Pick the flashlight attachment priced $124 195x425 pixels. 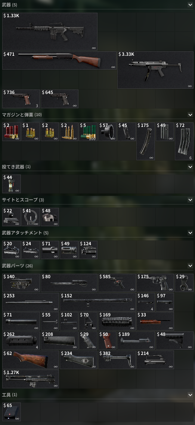[88, 250]
